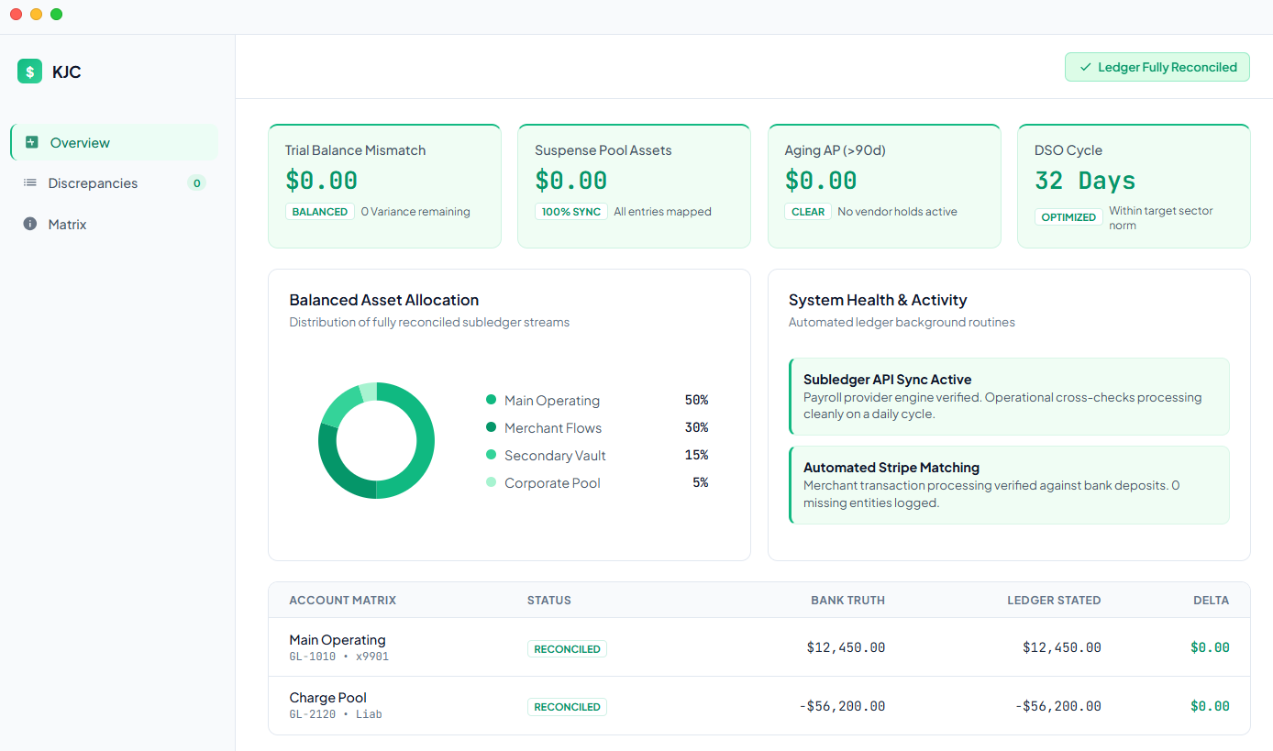Open the Automated Stripe Matching card

[x=1009, y=485]
